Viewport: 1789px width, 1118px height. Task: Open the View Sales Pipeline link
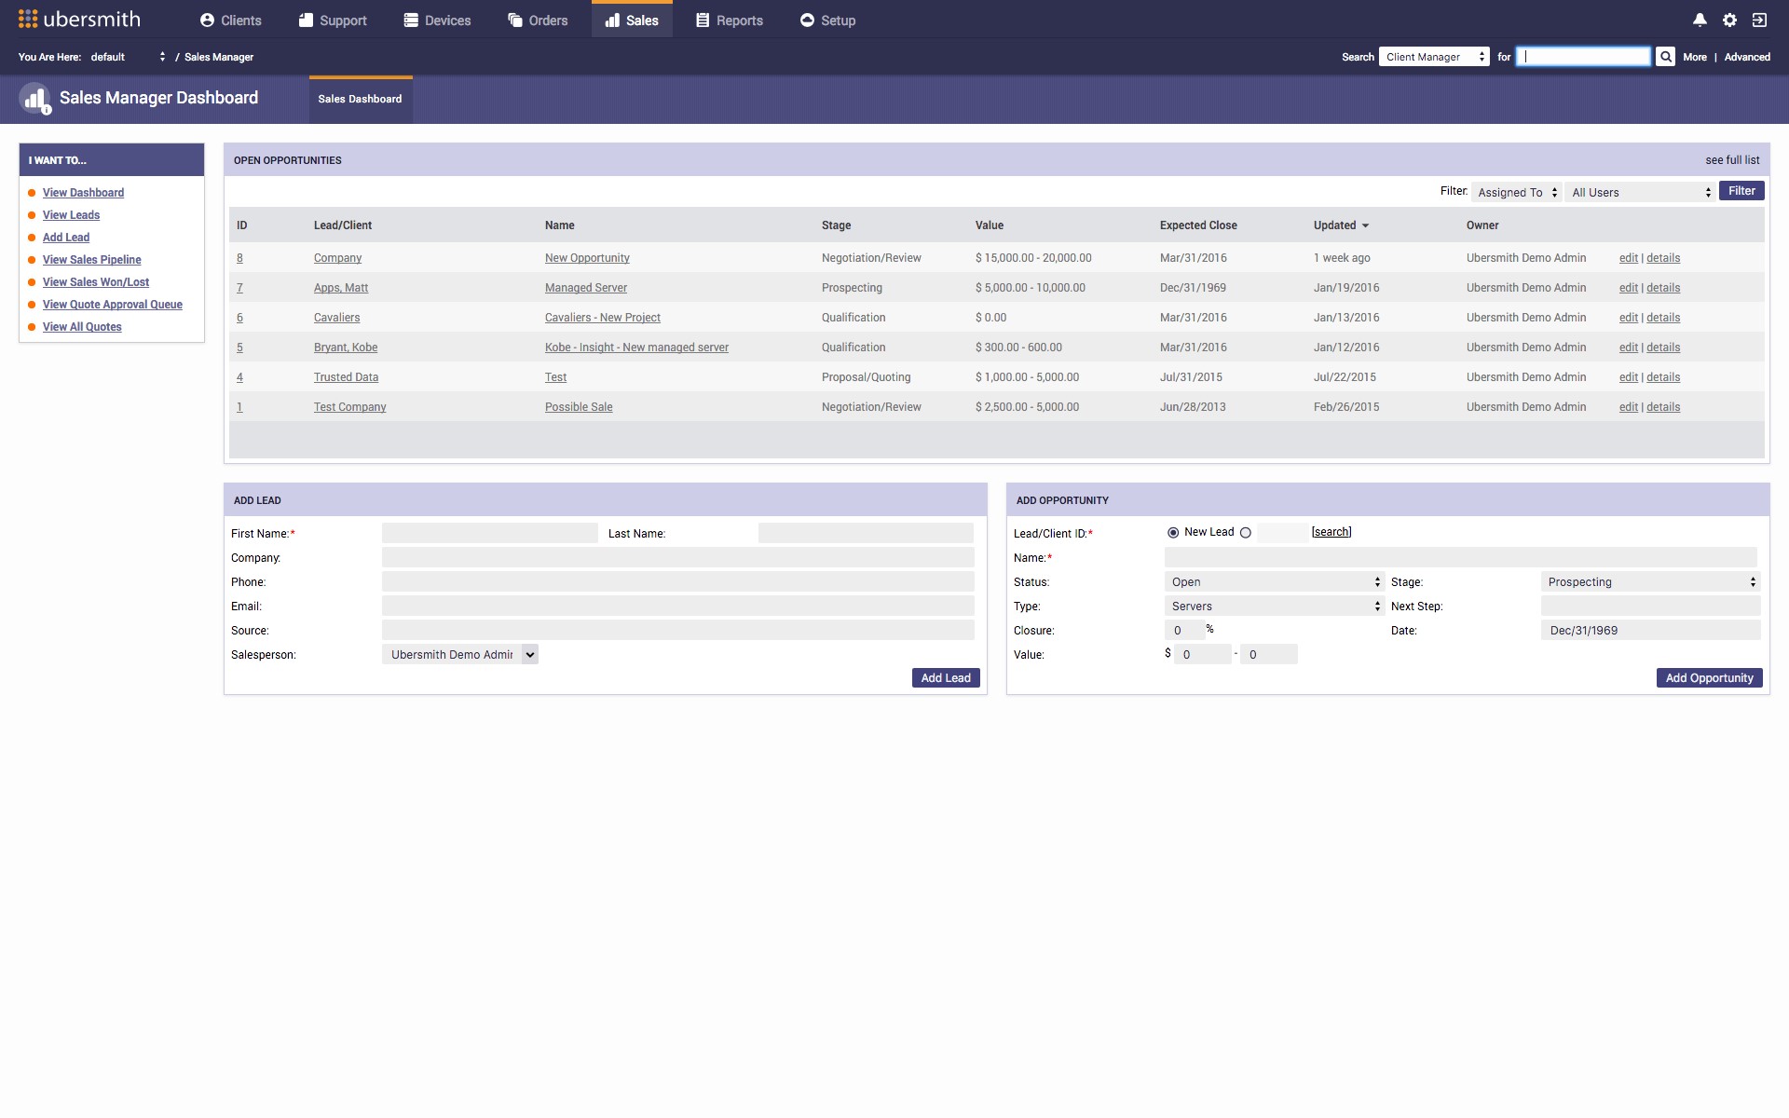pyautogui.click(x=91, y=260)
